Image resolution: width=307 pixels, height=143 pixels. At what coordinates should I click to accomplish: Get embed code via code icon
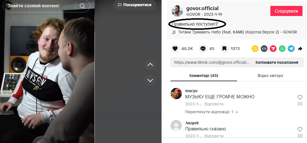264,49
